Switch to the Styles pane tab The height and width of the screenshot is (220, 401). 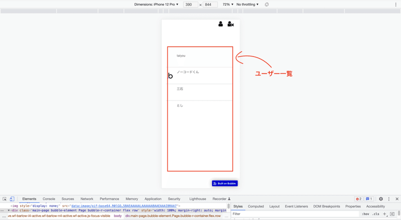click(238, 206)
